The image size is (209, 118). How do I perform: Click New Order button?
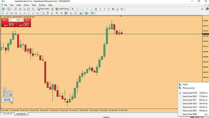(43, 9)
